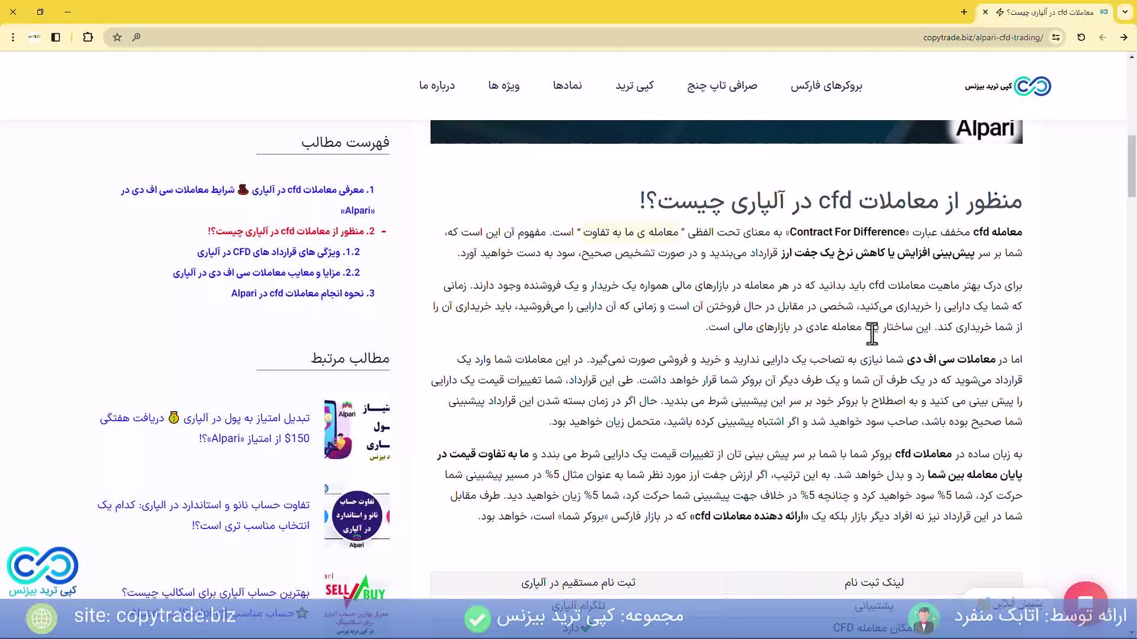Screen dimensions: 1137x639
Task: Click thumbnail of nano vs standard account post
Action: click(x=357, y=517)
